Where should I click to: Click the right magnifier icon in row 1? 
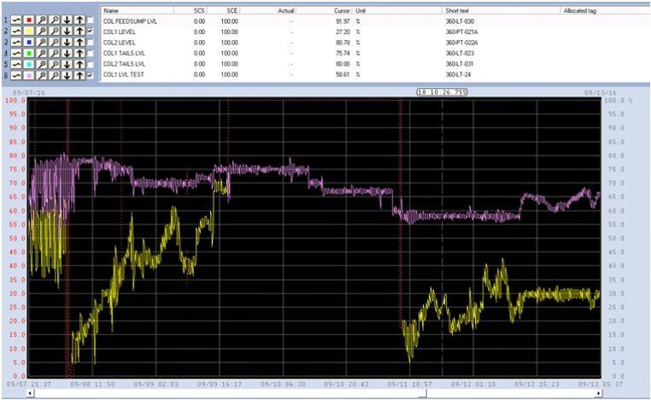[54, 20]
